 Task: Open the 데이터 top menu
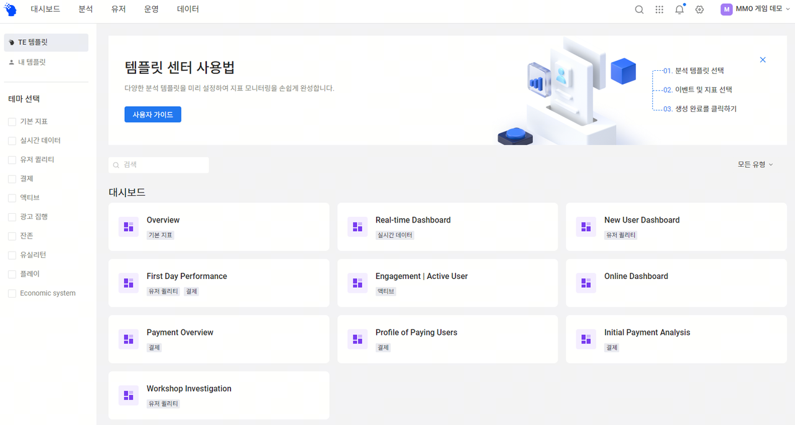[x=188, y=9]
